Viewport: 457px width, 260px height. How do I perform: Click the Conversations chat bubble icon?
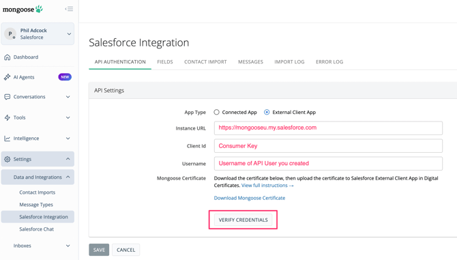tap(8, 97)
